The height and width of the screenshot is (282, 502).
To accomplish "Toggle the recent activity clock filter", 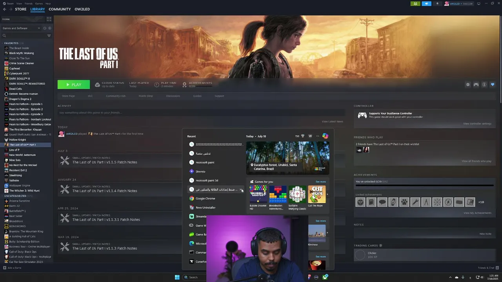I will click(45, 28).
